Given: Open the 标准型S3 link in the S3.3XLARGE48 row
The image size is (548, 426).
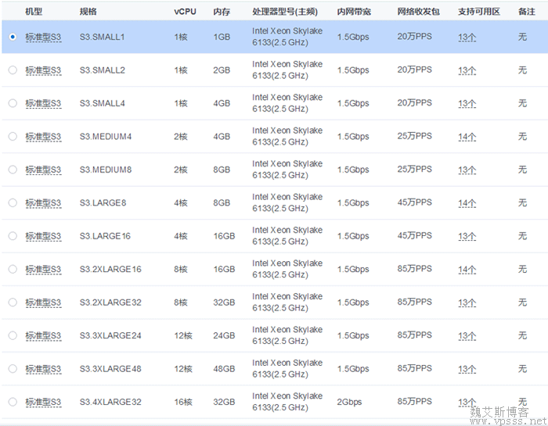Looking at the screenshot, I should pos(43,369).
